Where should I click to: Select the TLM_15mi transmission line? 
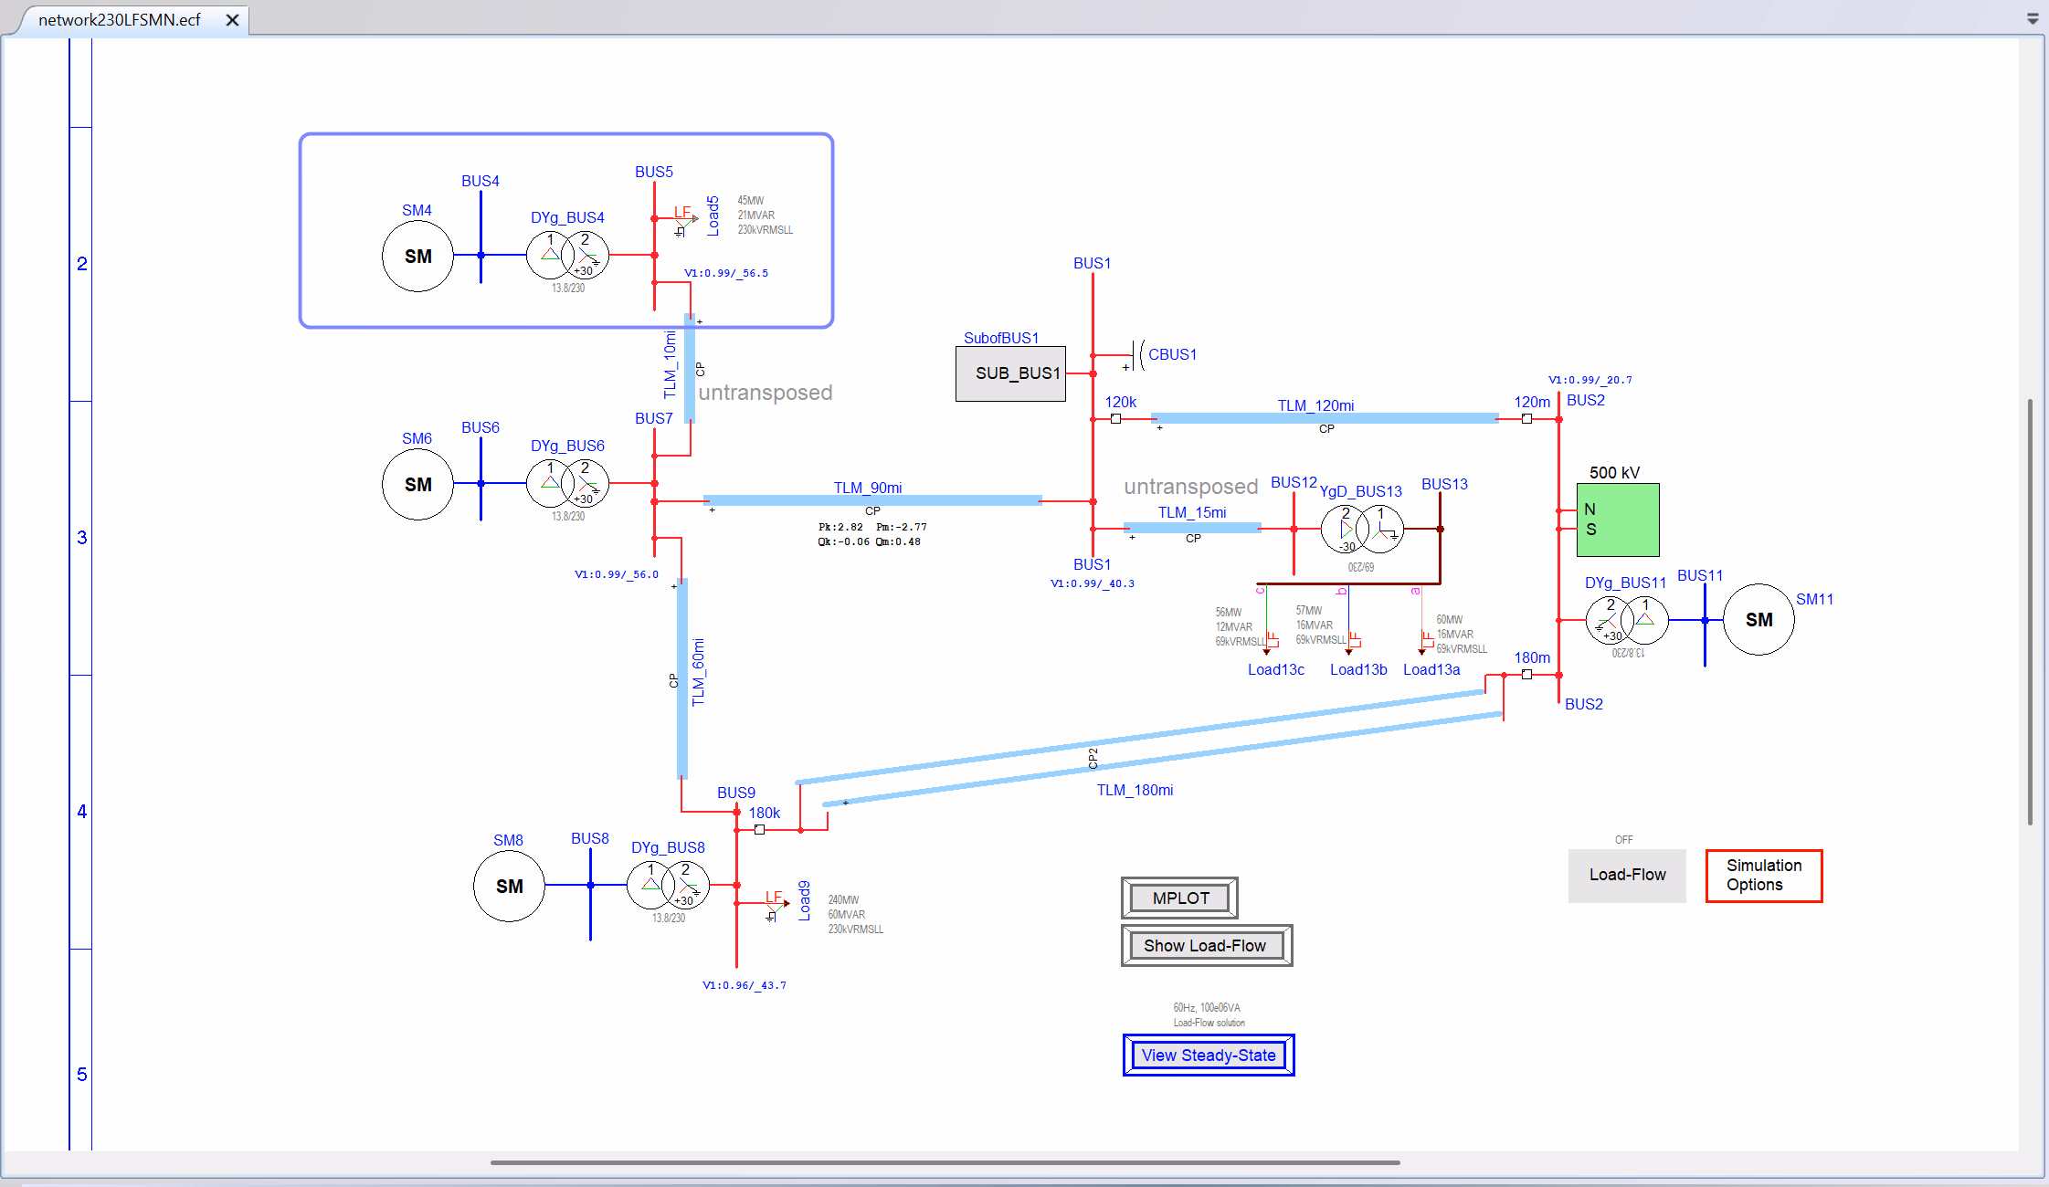click(1192, 528)
